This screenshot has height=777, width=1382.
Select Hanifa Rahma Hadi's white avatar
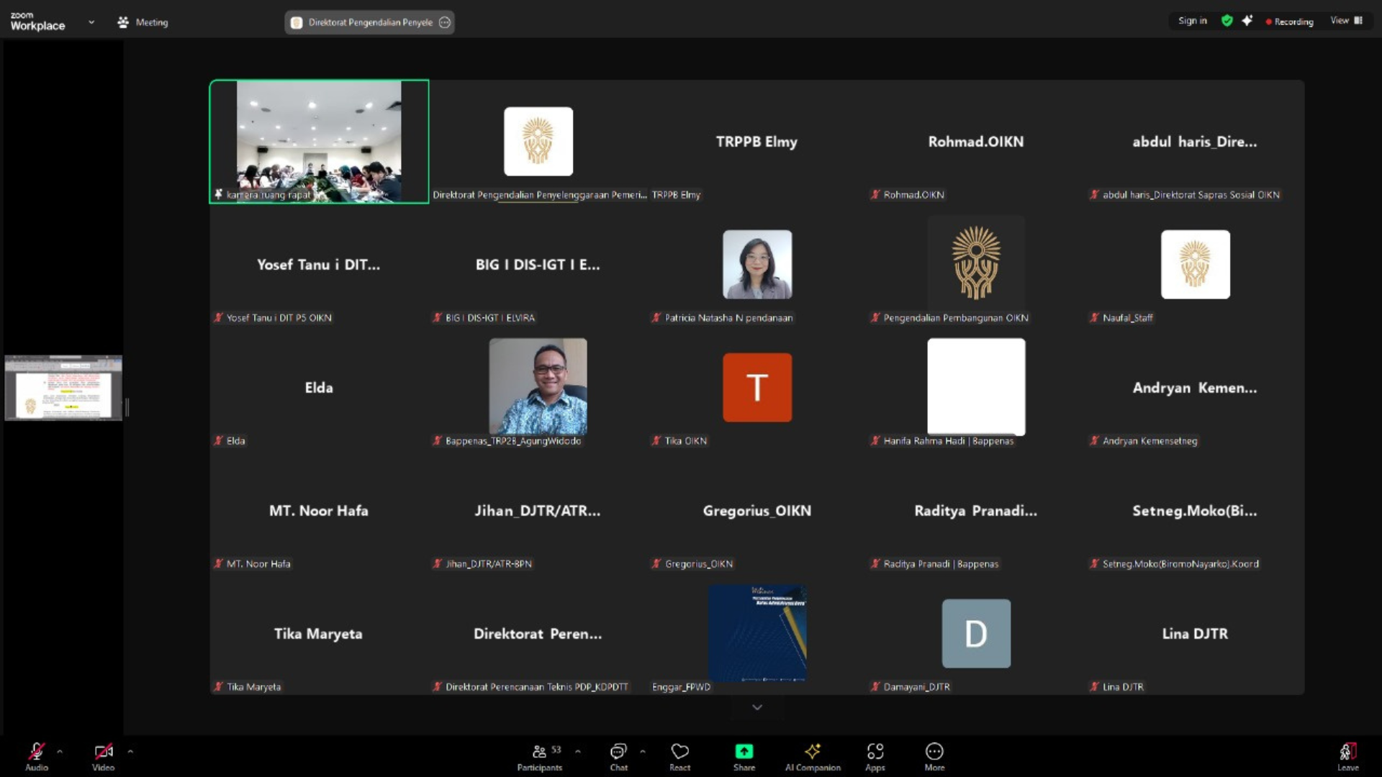pos(976,386)
